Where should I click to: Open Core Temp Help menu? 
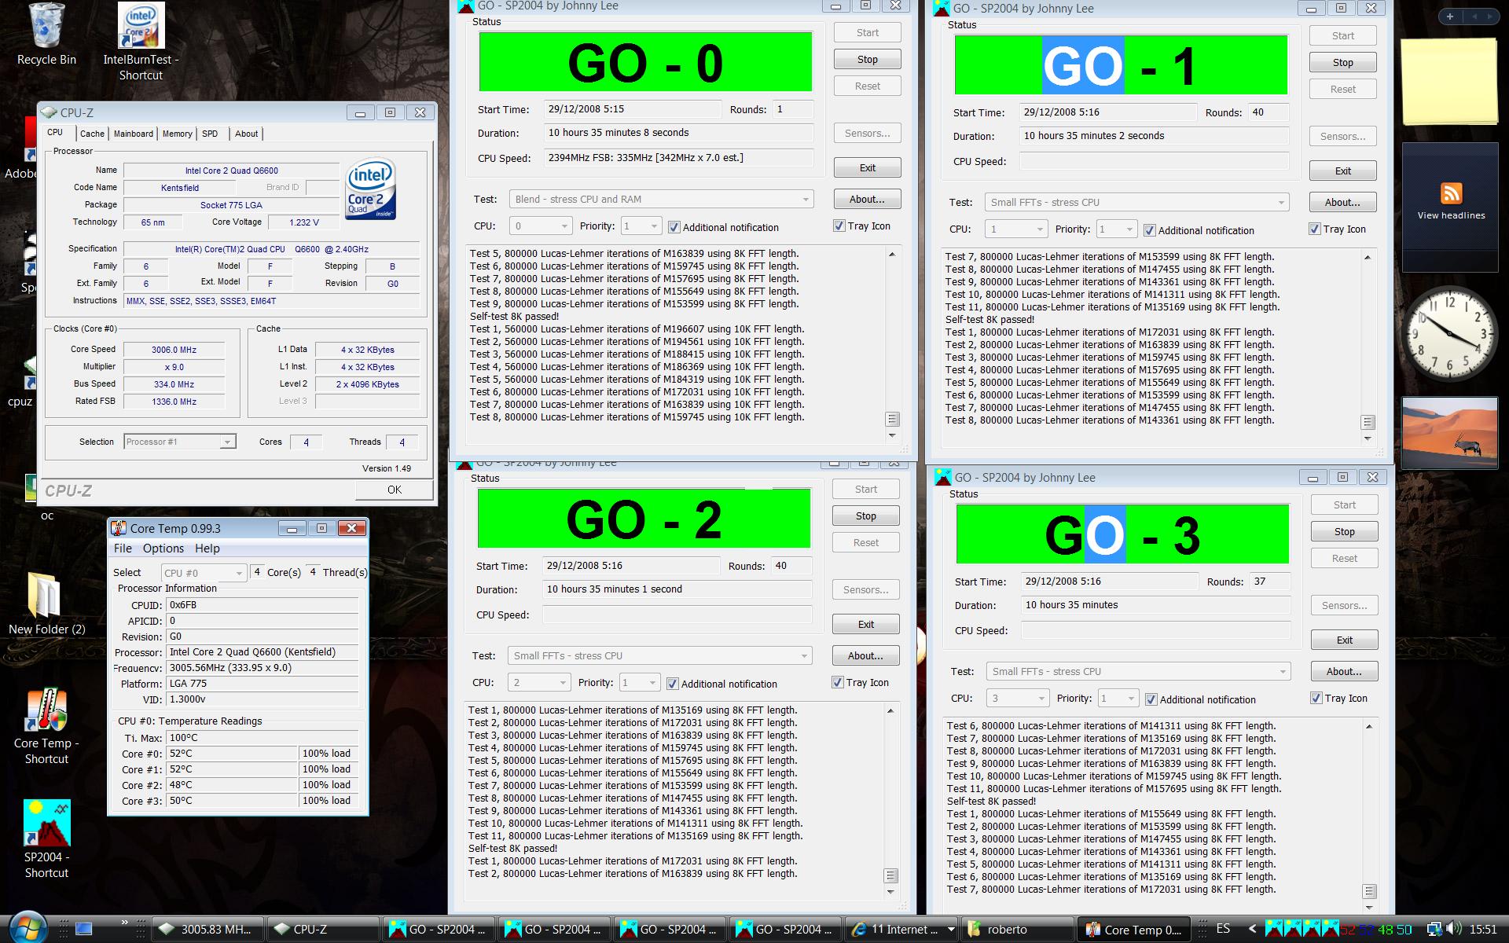click(207, 549)
